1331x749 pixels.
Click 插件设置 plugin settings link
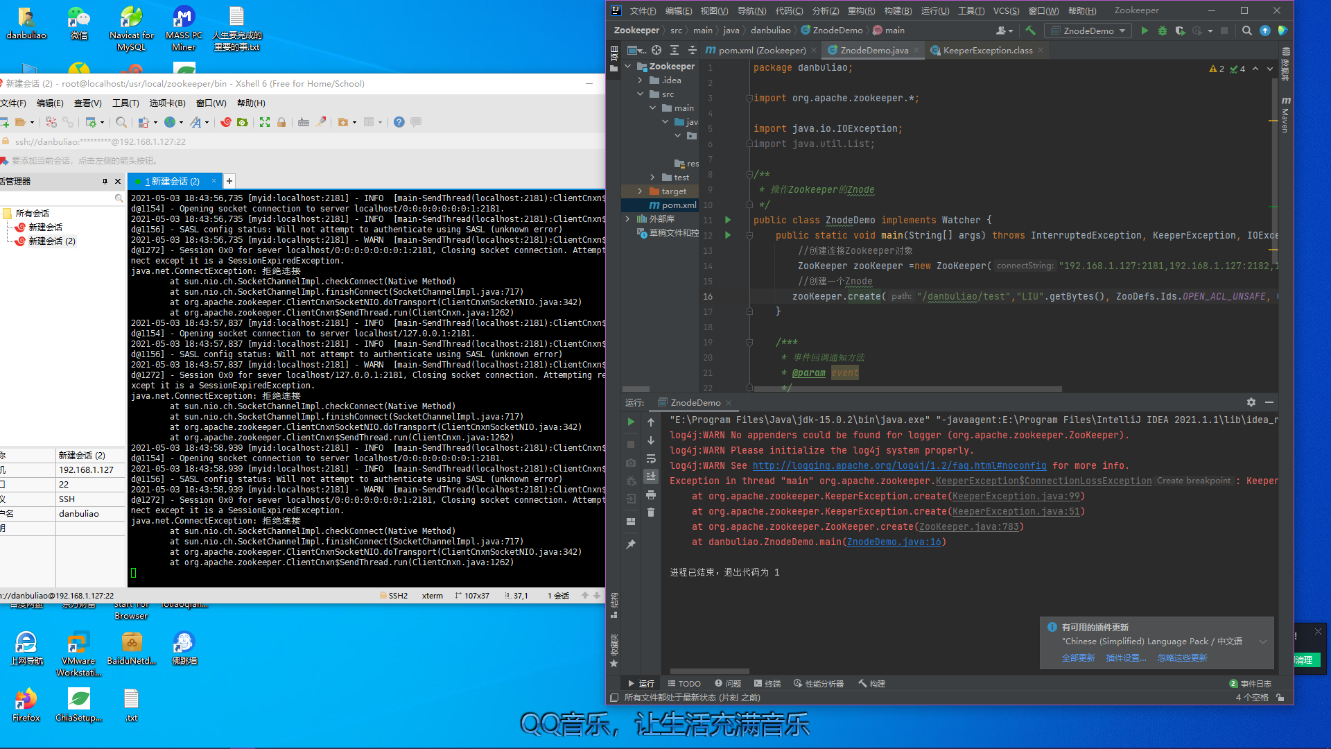click(x=1126, y=658)
